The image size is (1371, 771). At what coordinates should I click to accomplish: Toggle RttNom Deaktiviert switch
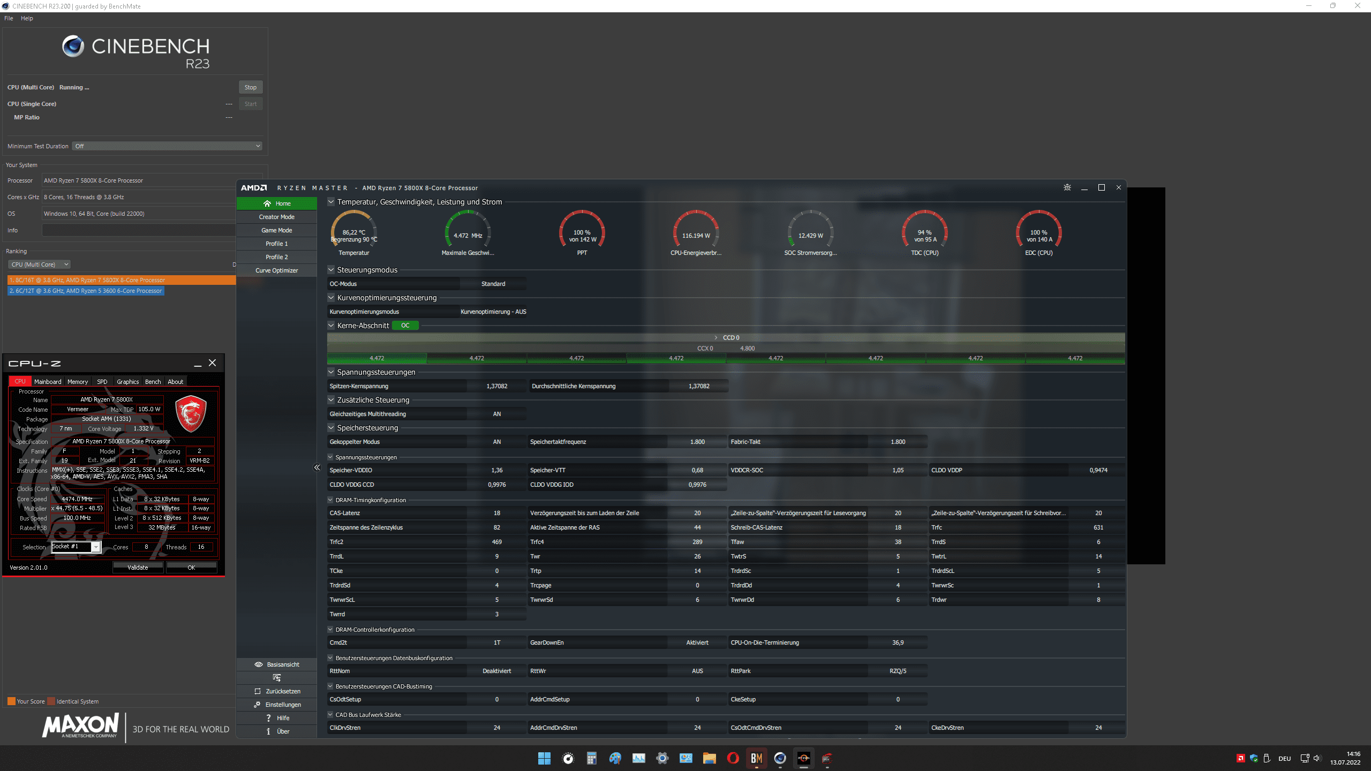coord(494,670)
